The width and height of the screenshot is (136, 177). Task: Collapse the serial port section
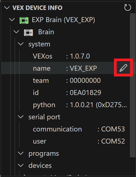[x=21, y=117]
